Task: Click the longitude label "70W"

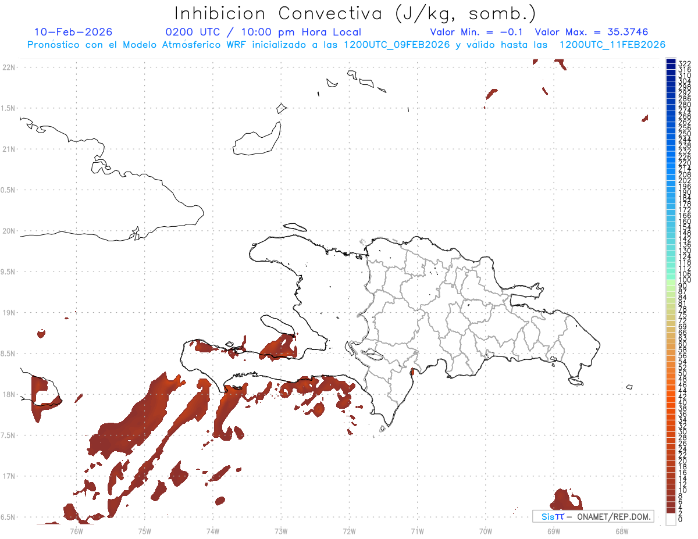Action: [x=485, y=530]
